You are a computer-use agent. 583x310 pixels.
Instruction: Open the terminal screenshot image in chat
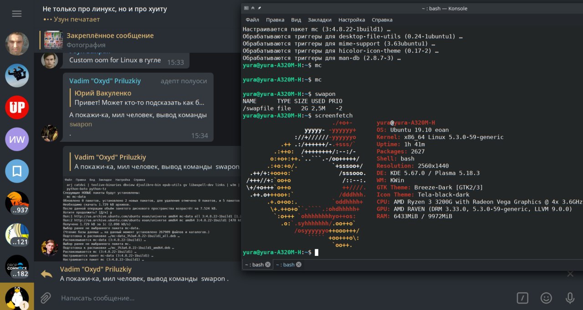coord(153,219)
